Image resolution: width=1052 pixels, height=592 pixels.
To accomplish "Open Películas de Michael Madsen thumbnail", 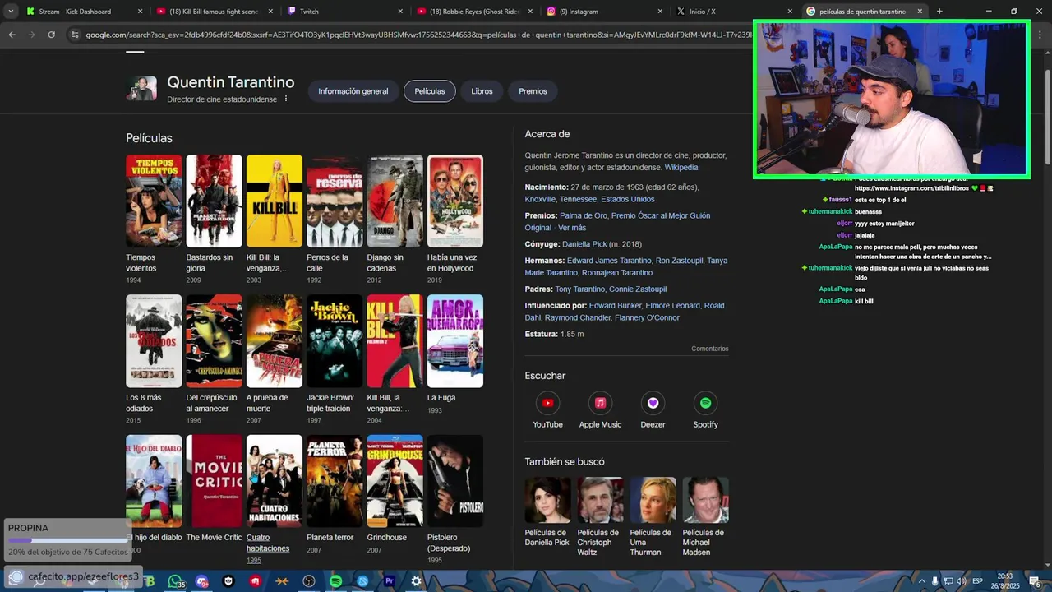I will pyautogui.click(x=705, y=500).
